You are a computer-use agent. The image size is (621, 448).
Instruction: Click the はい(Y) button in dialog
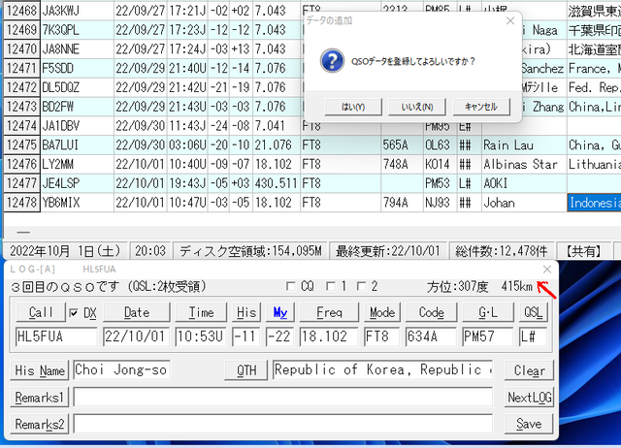point(353,107)
